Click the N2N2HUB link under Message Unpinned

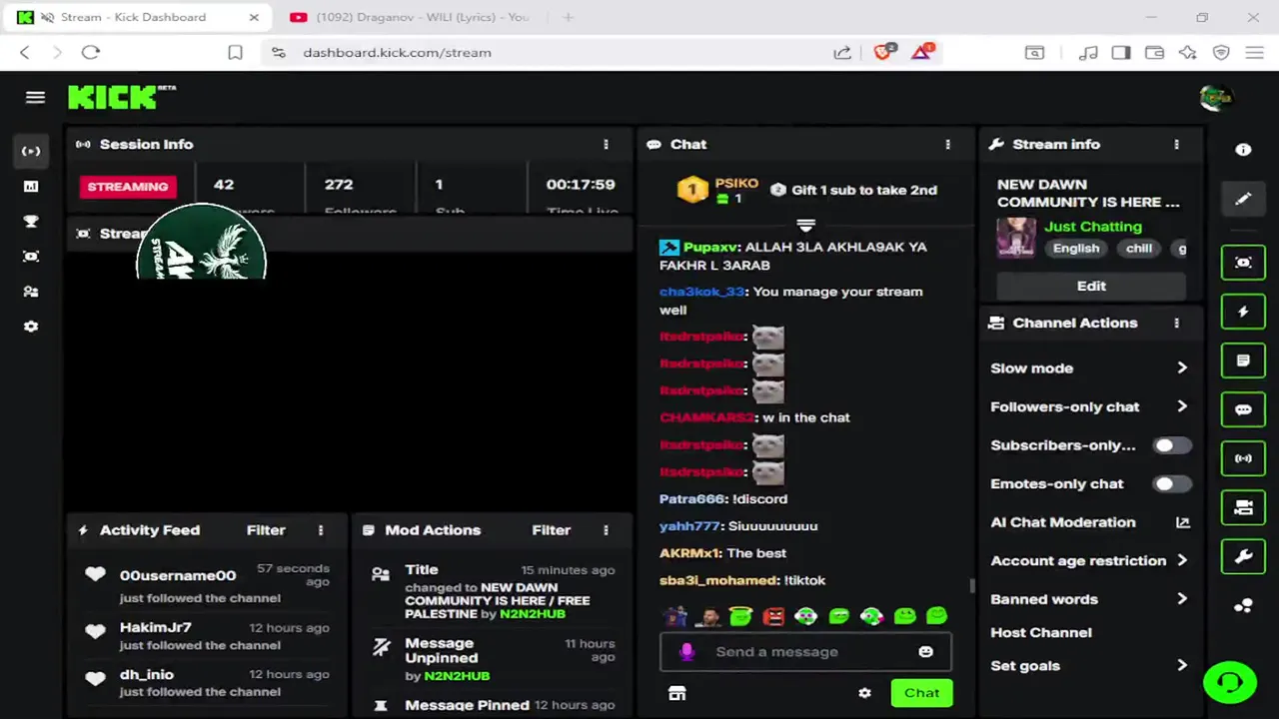tap(456, 676)
